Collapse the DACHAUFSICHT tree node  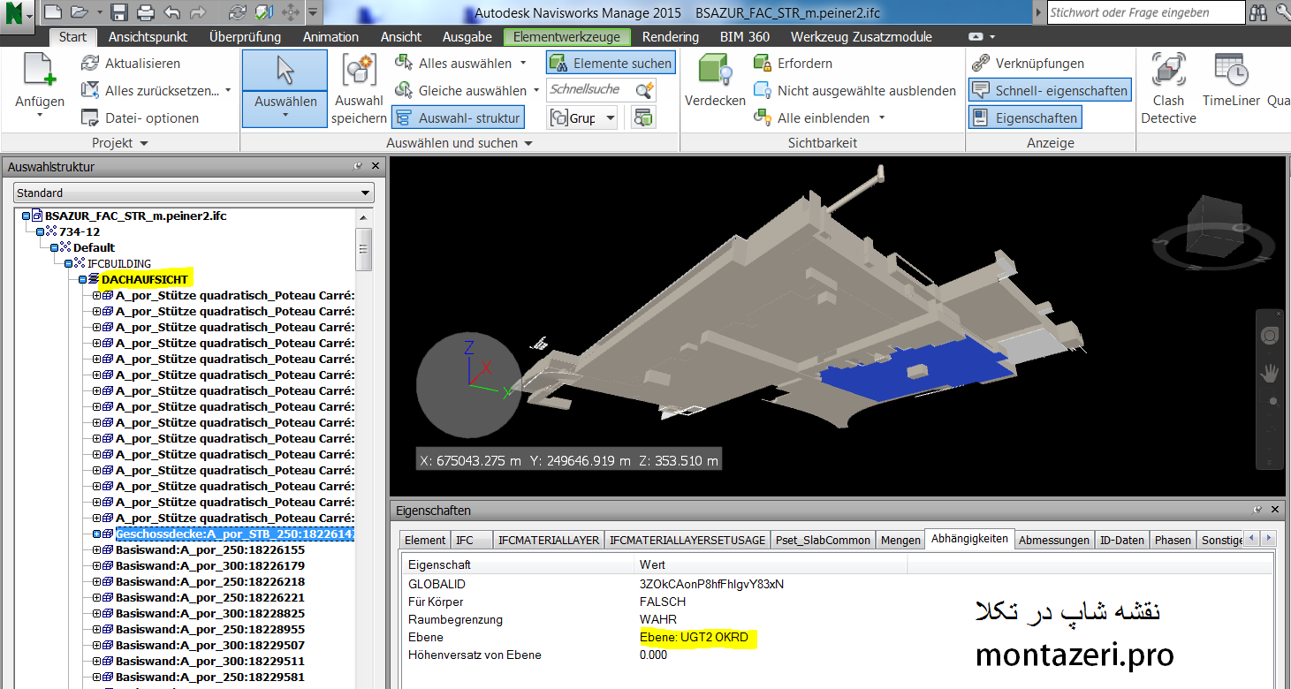82,279
